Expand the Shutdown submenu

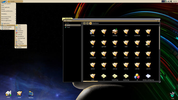click(8, 14)
